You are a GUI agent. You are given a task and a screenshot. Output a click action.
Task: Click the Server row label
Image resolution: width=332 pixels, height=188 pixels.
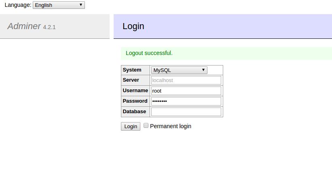point(131,80)
